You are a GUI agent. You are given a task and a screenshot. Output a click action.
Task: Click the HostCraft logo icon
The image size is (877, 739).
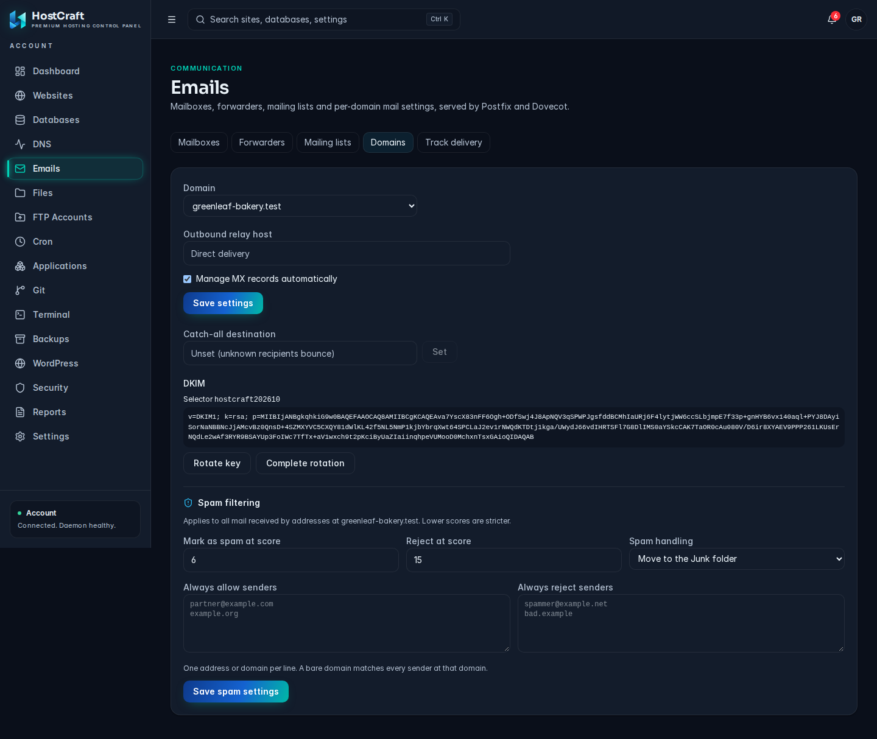click(18, 19)
